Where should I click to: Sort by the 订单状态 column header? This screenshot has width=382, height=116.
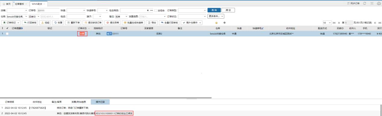pyautogui.click(x=82, y=28)
